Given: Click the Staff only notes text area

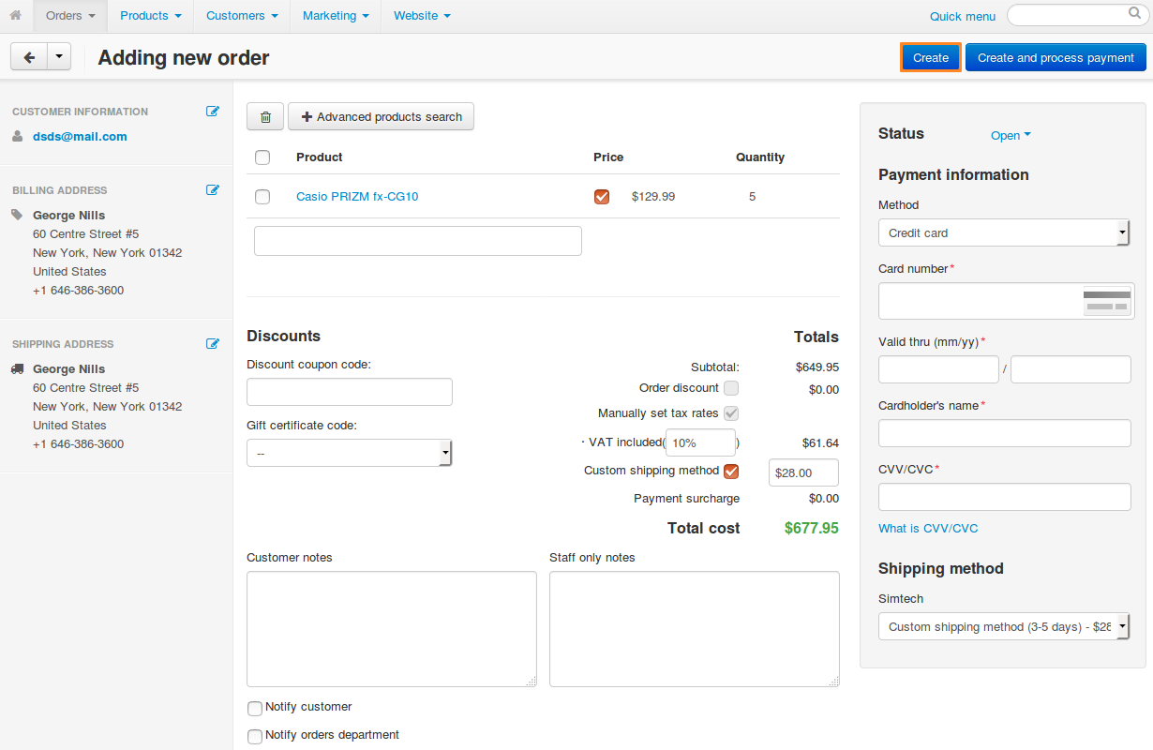Looking at the screenshot, I should click(x=695, y=629).
